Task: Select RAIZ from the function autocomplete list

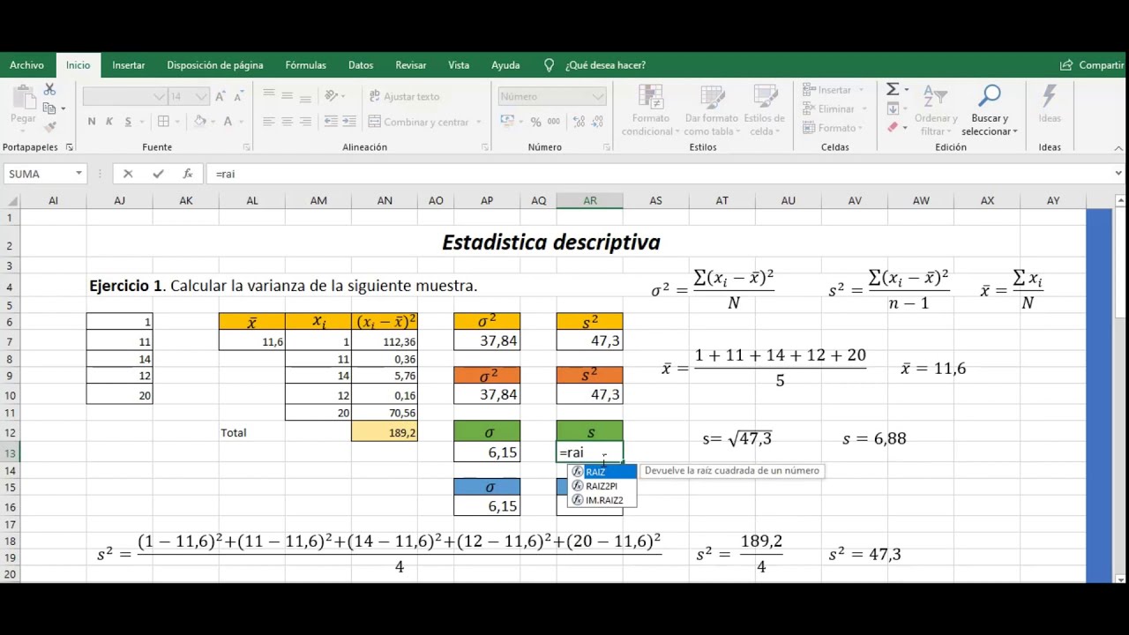Action: click(602, 472)
